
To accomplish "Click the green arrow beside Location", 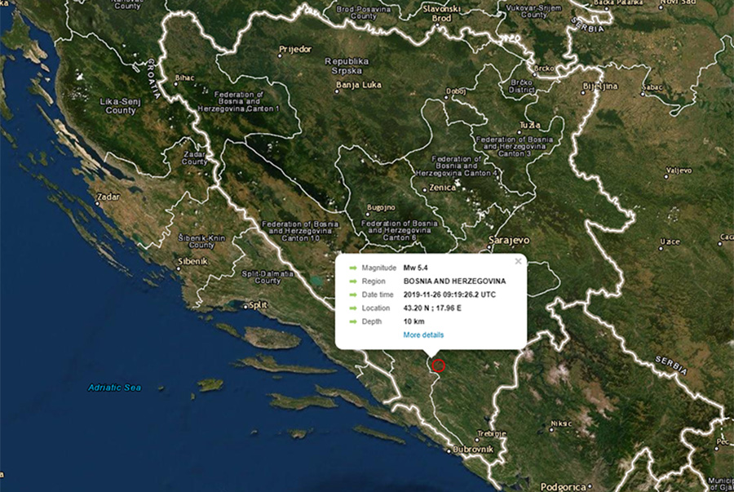I will click(353, 308).
